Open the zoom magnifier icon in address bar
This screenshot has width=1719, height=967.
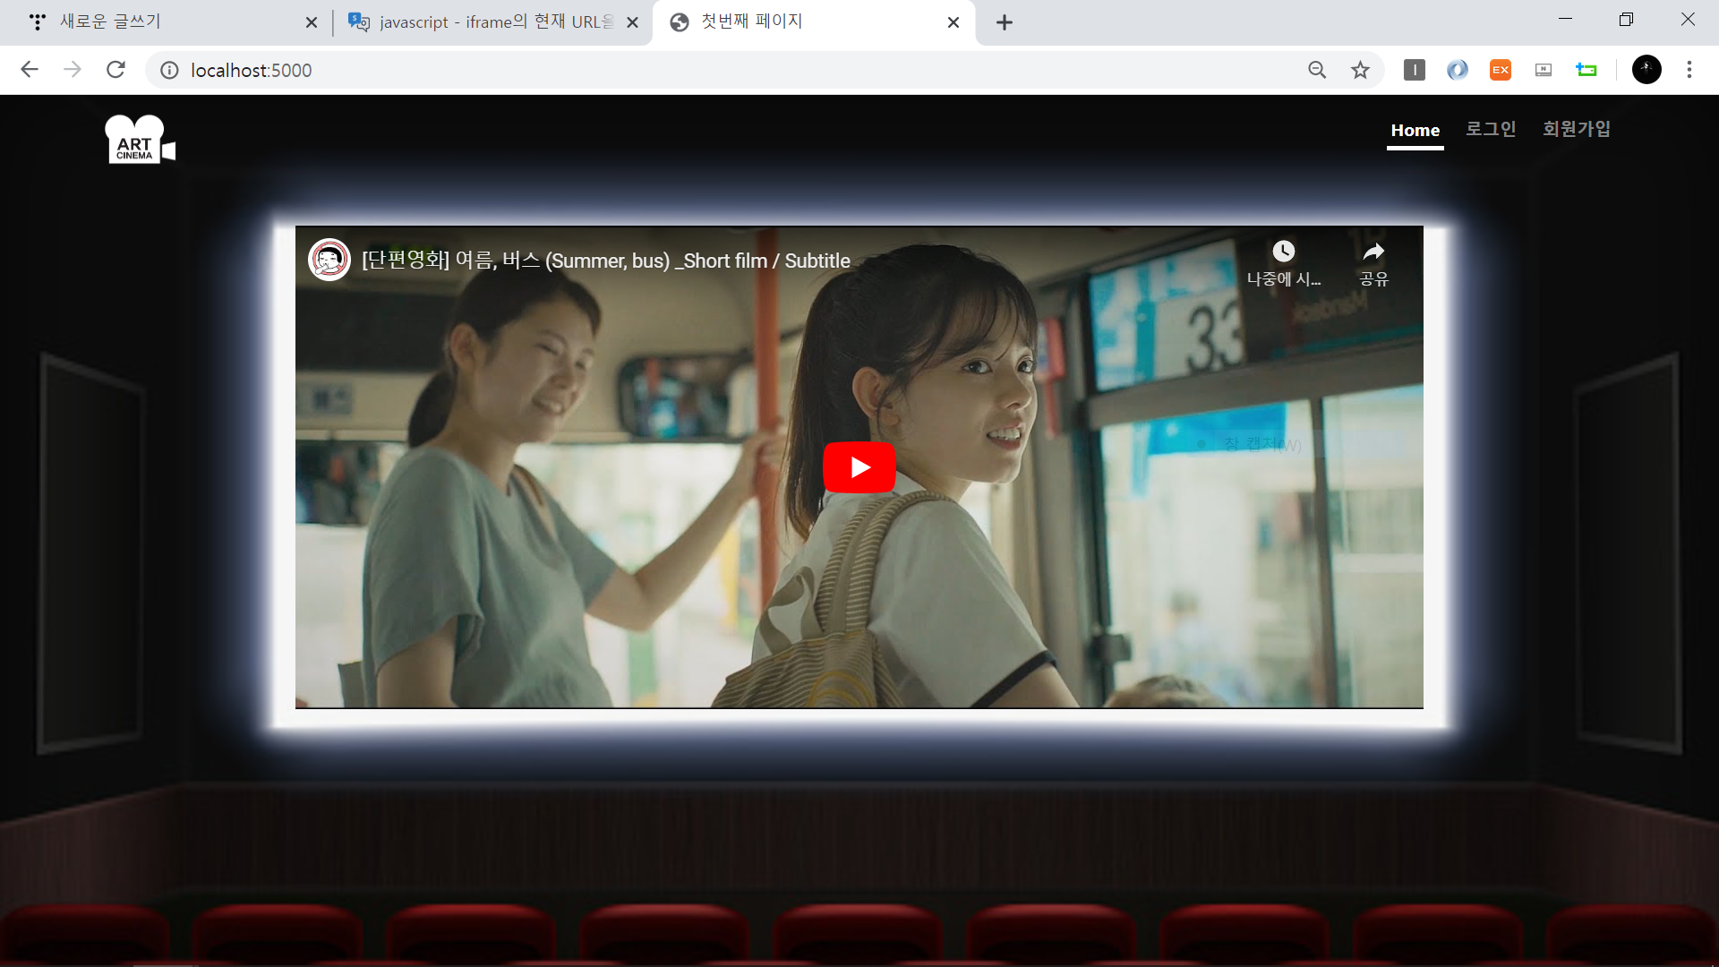tap(1316, 70)
